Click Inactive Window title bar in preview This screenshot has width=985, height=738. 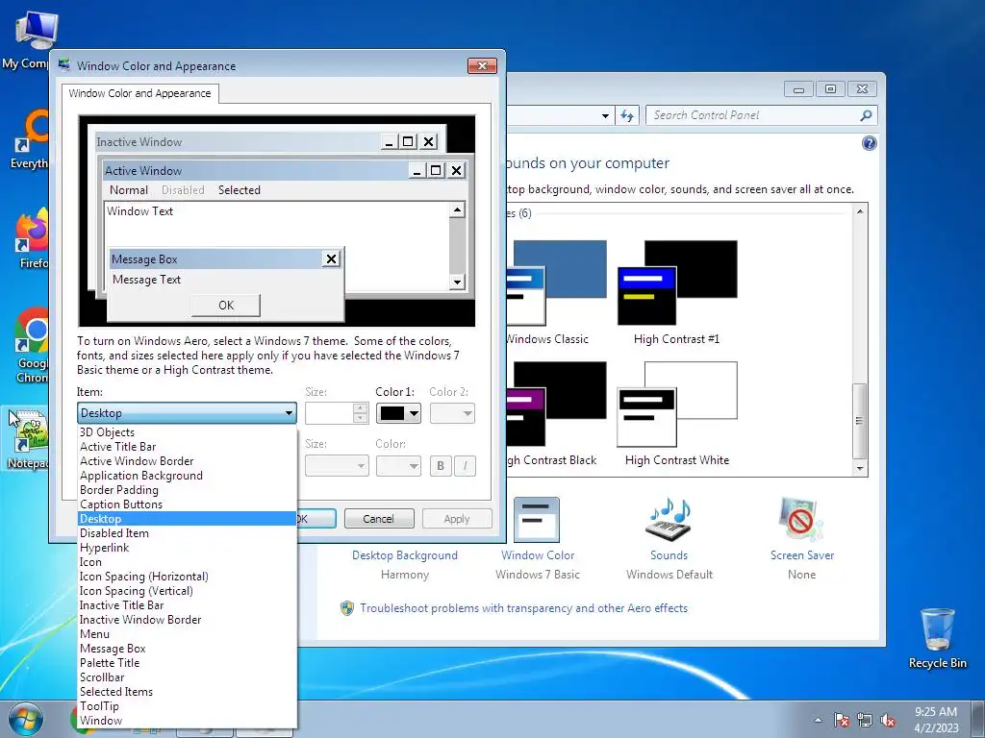pyautogui.click(x=270, y=142)
